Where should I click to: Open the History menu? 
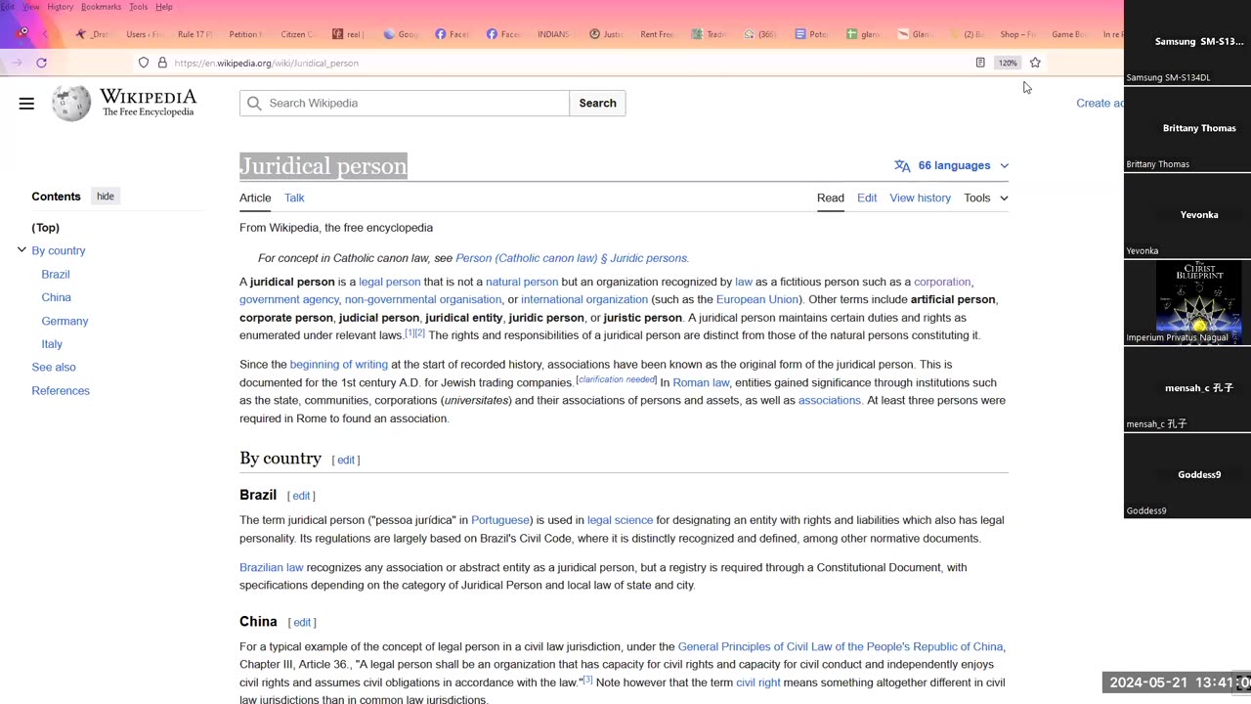60,7
